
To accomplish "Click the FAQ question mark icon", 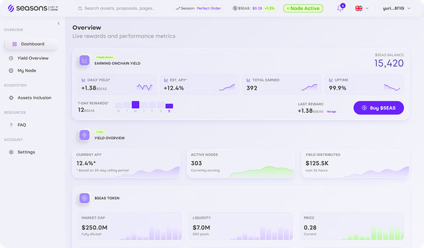I will click(x=11, y=125).
